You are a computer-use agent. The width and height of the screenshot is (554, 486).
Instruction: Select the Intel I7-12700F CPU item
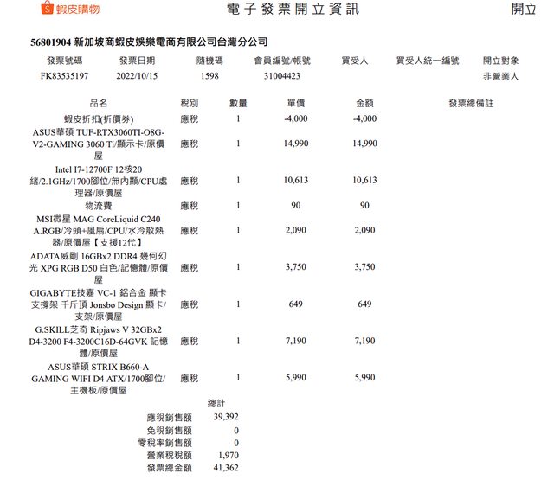pyautogui.click(x=99, y=181)
